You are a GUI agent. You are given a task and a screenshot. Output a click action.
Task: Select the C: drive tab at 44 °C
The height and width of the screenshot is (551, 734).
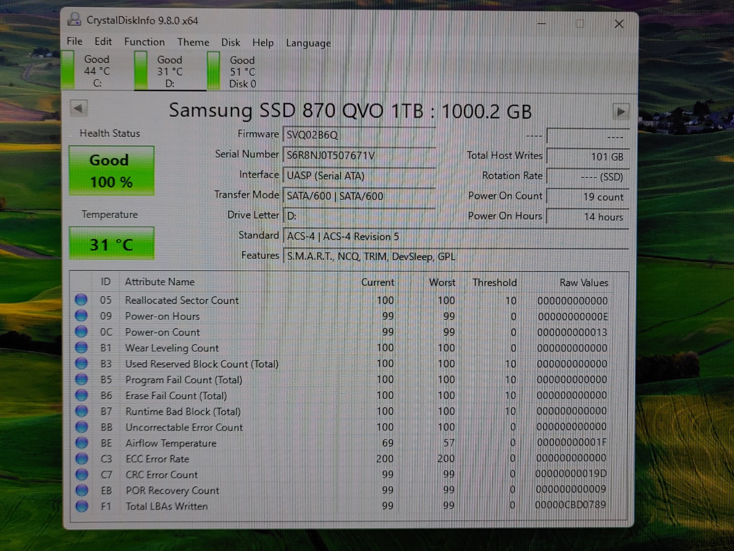pos(97,71)
